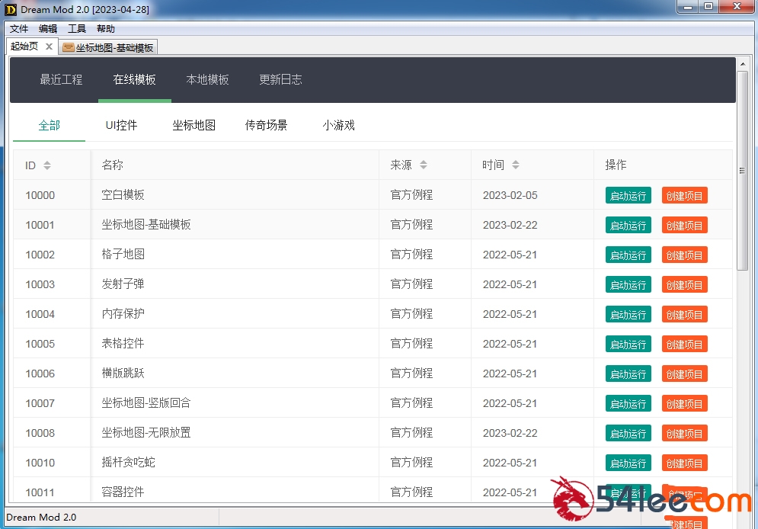Filter templates by UI控件 category

121,125
